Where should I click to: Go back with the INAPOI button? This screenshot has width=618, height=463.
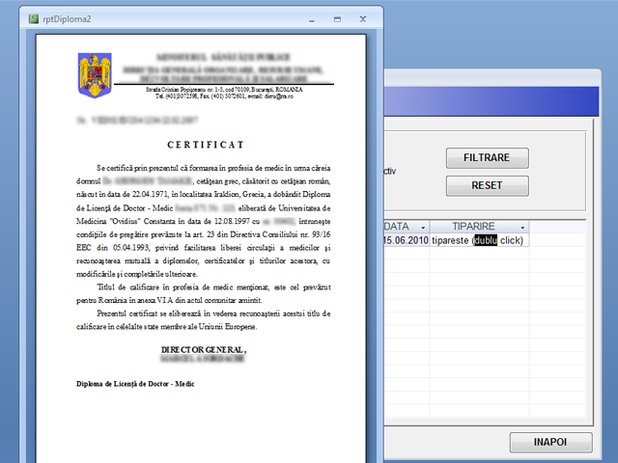click(549, 442)
